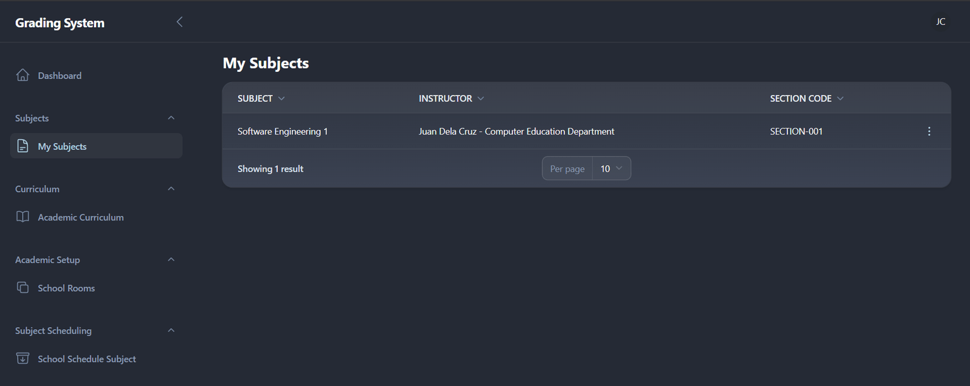Collapse the Curriculum sidebar group

click(171, 189)
